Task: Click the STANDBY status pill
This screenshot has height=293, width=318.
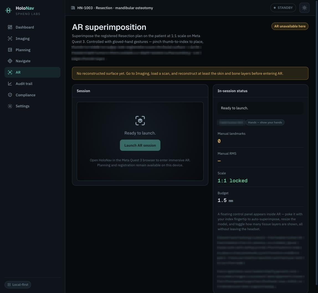Action: coord(283,8)
